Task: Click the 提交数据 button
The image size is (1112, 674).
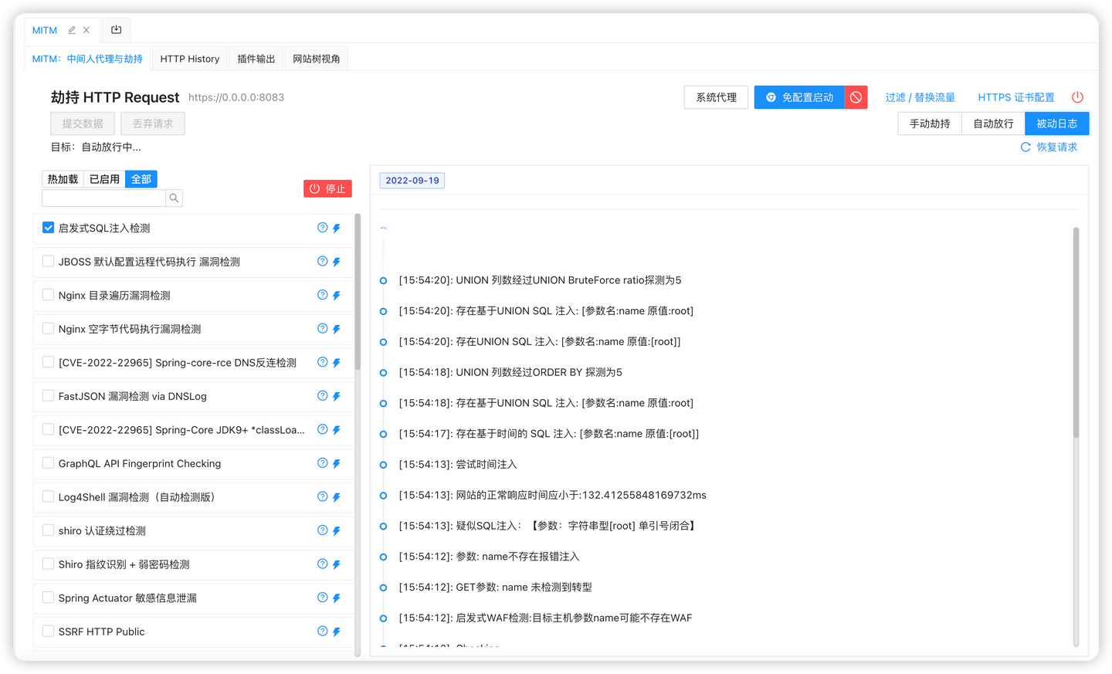Action: (83, 124)
